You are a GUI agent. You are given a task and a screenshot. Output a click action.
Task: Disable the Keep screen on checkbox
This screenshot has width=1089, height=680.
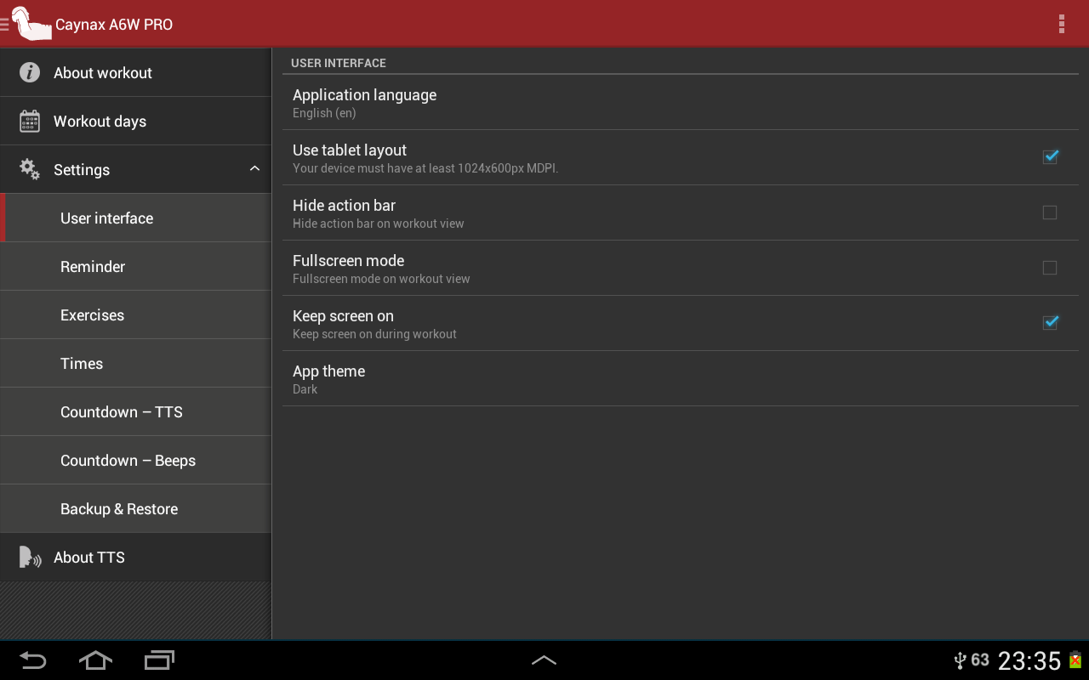tap(1050, 323)
